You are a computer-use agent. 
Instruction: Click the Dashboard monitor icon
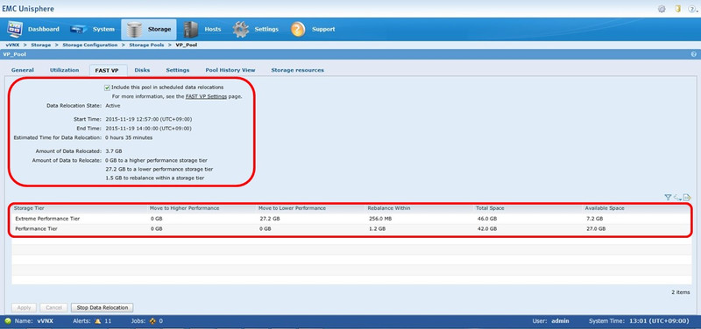[x=15, y=30]
